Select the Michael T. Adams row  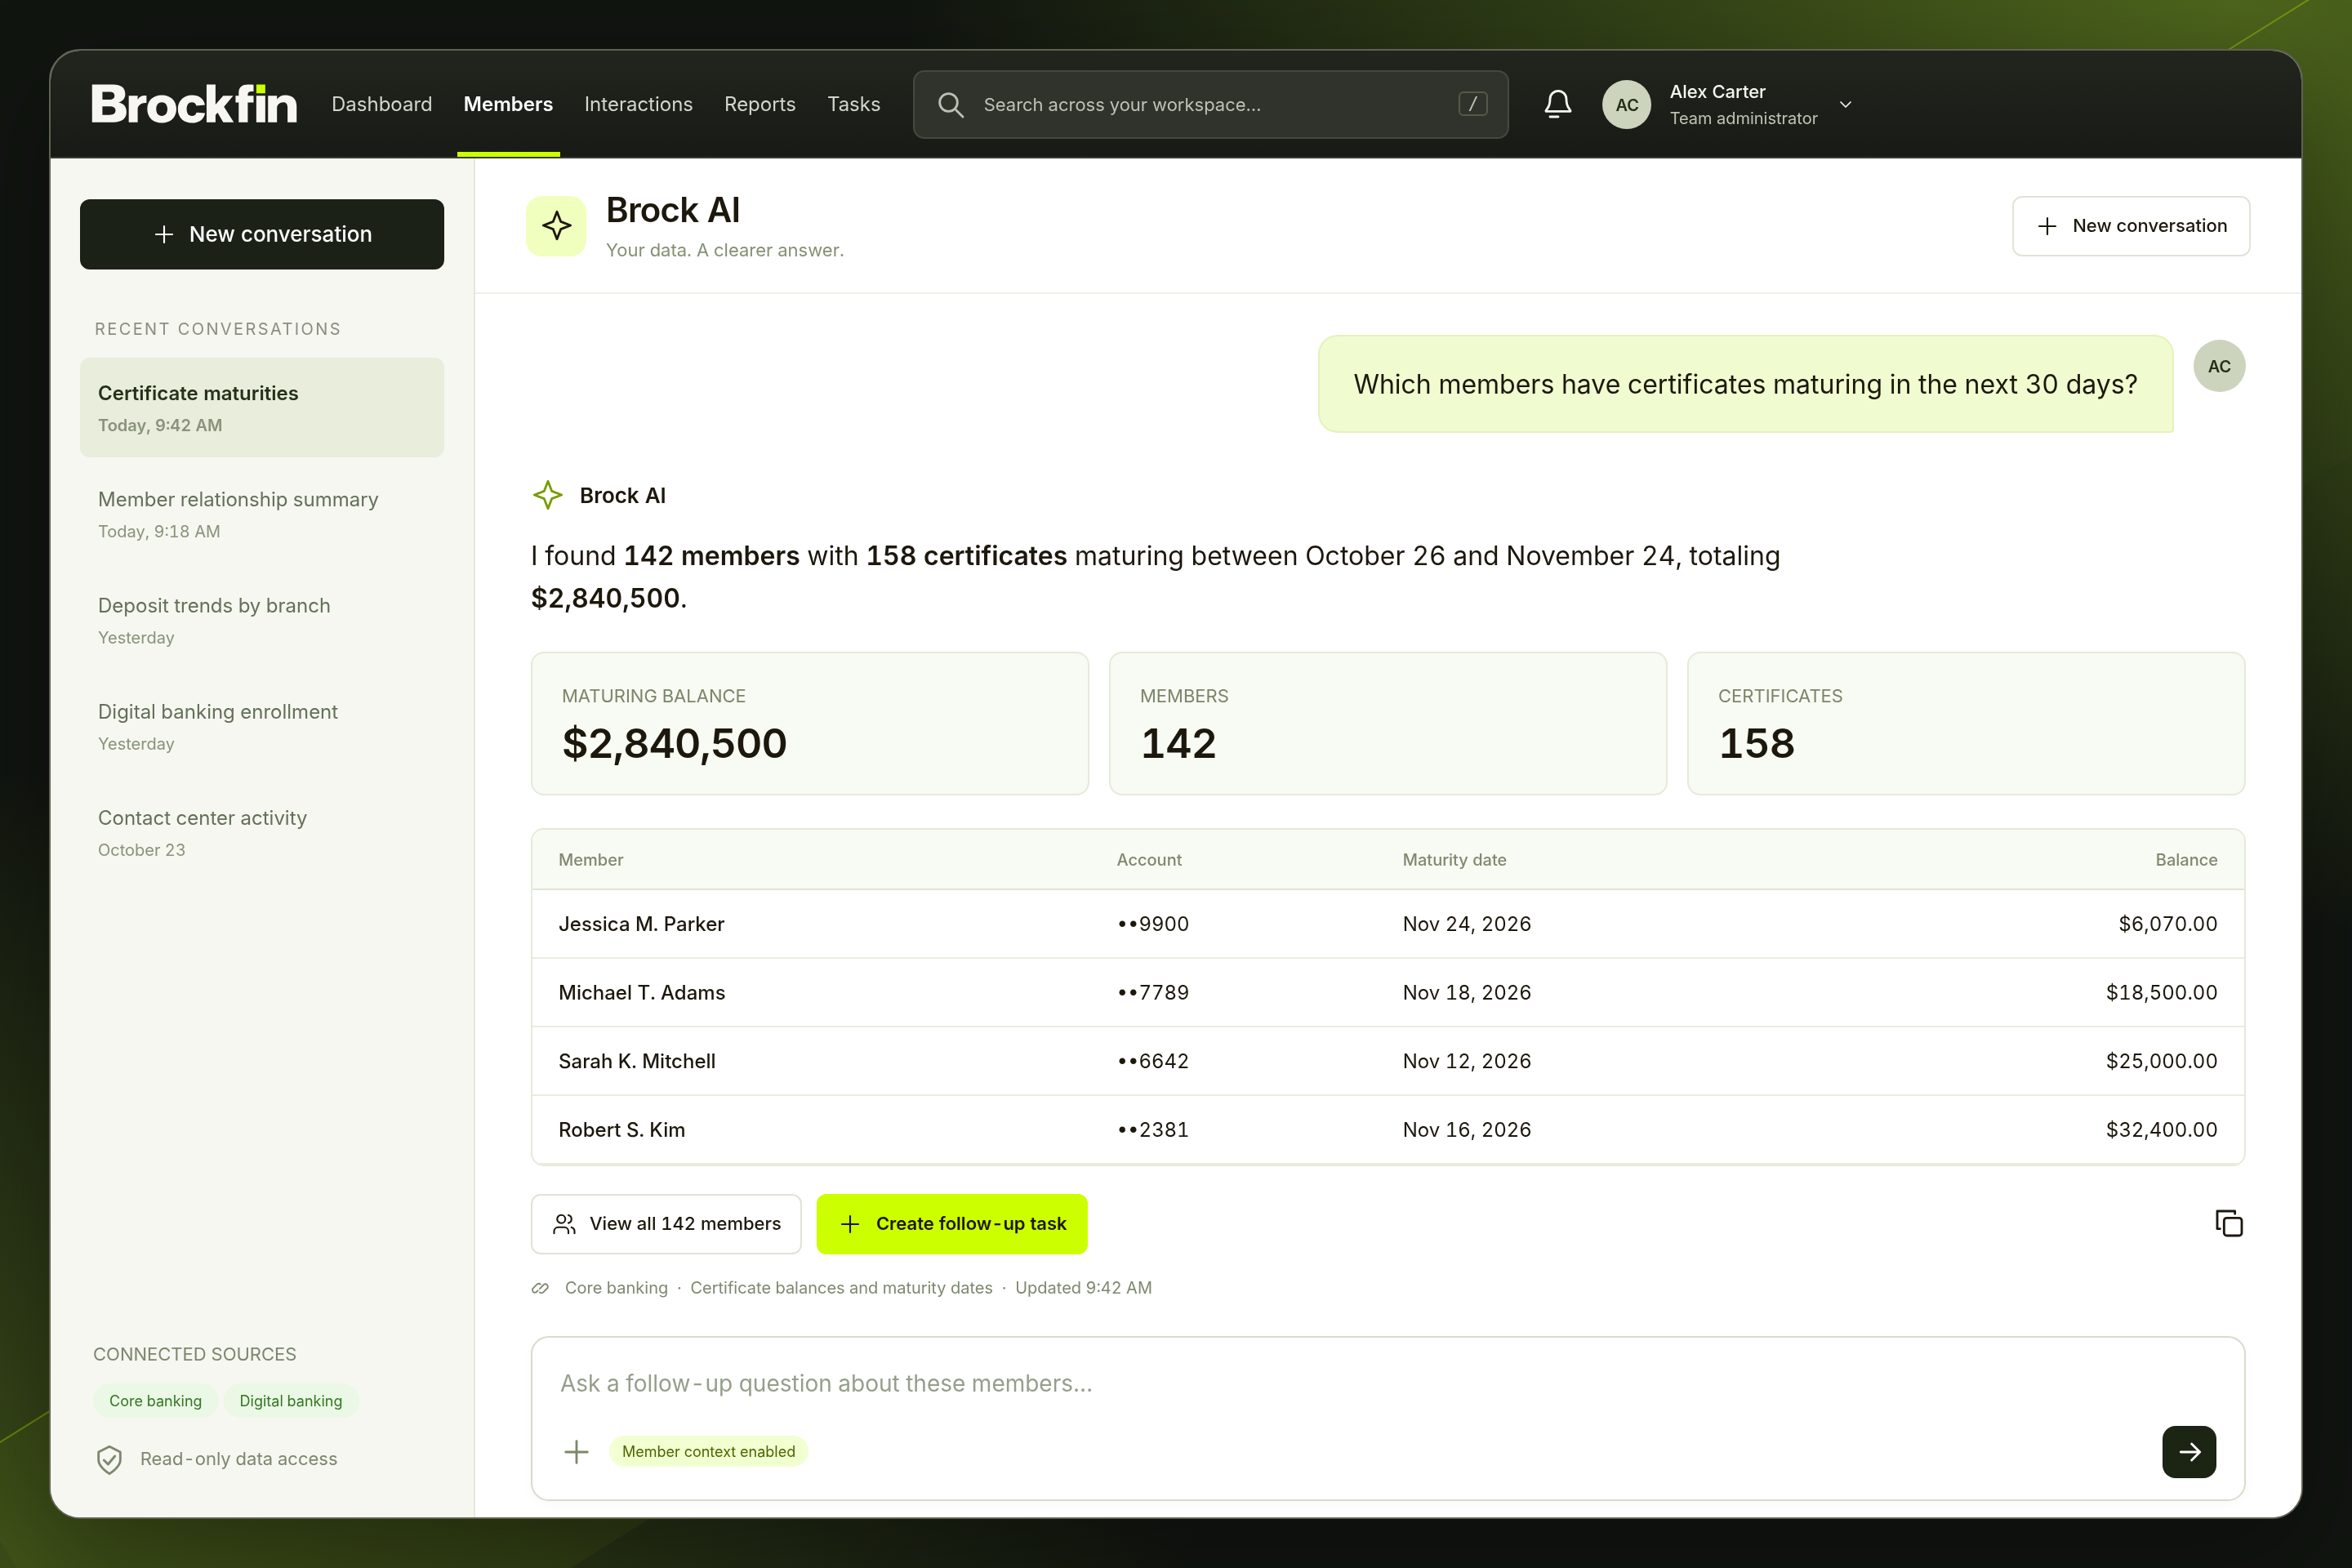(1388, 992)
